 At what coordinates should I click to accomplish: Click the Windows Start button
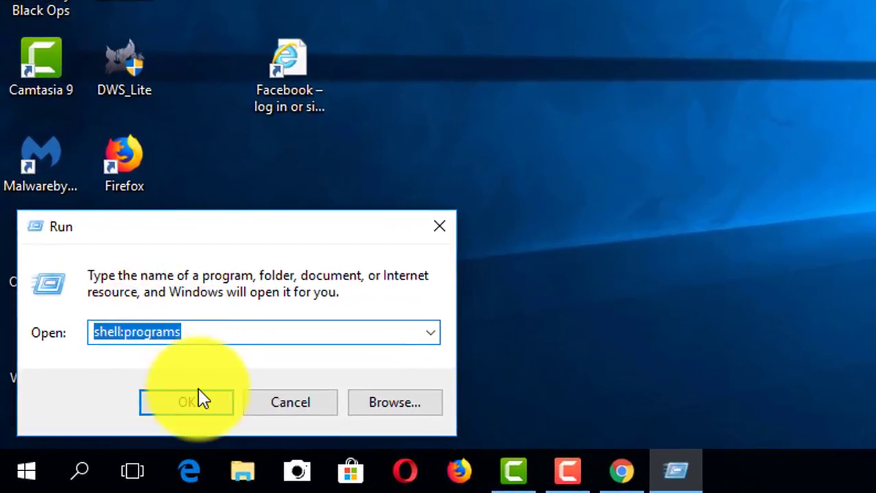click(x=26, y=471)
